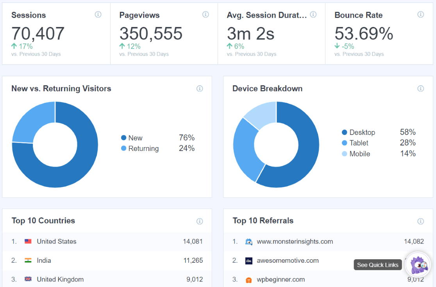Click the India flag icon
Viewport: 436px width, 287px height.
(x=28, y=260)
